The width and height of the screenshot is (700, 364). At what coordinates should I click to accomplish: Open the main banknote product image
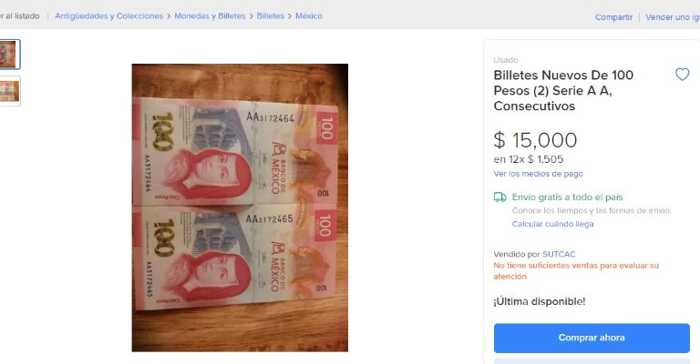point(240,207)
